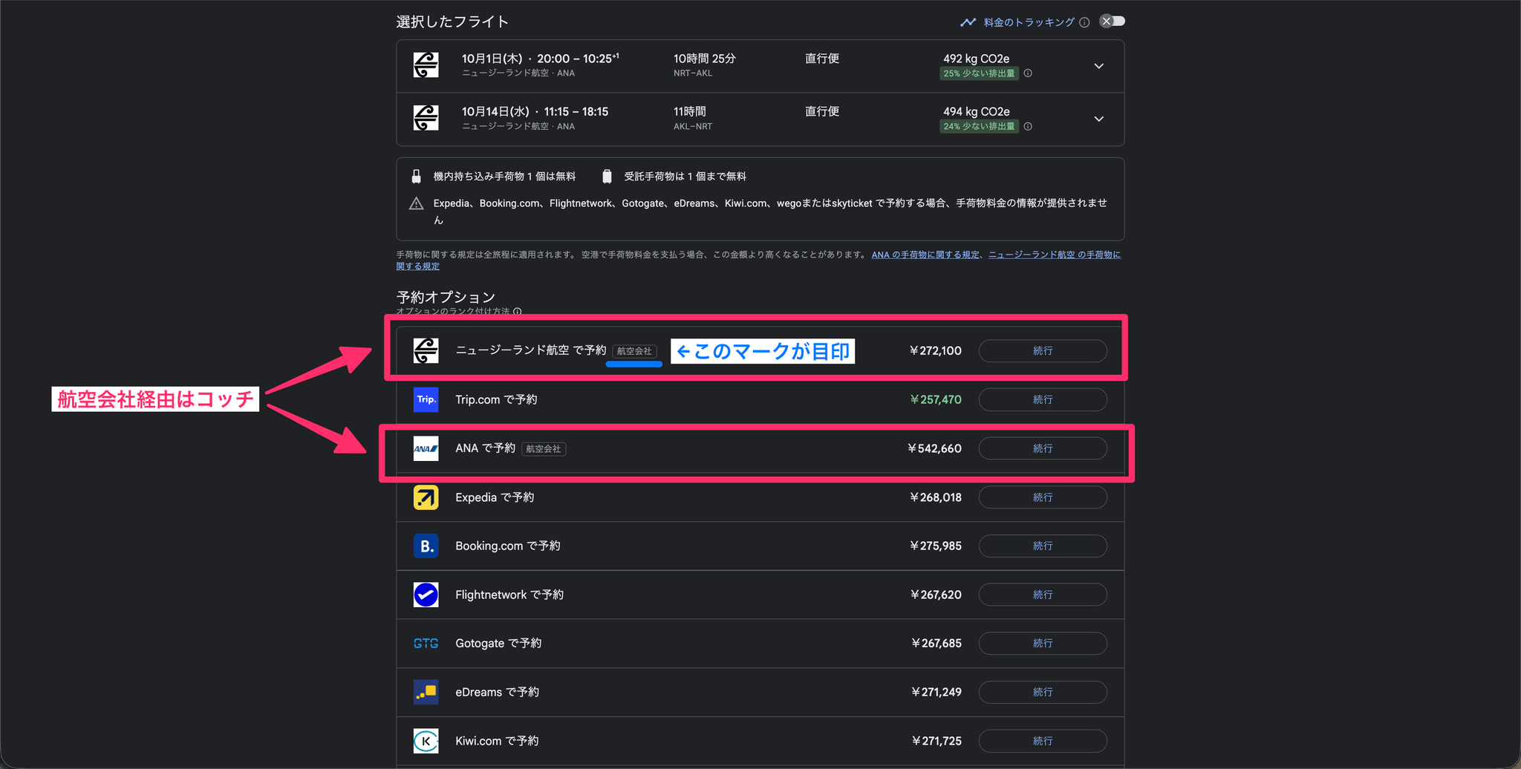Open the ANA の手荷物に関する規定 link
Image resolution: width=1521 pixels, height=769 pixels.
925,255
